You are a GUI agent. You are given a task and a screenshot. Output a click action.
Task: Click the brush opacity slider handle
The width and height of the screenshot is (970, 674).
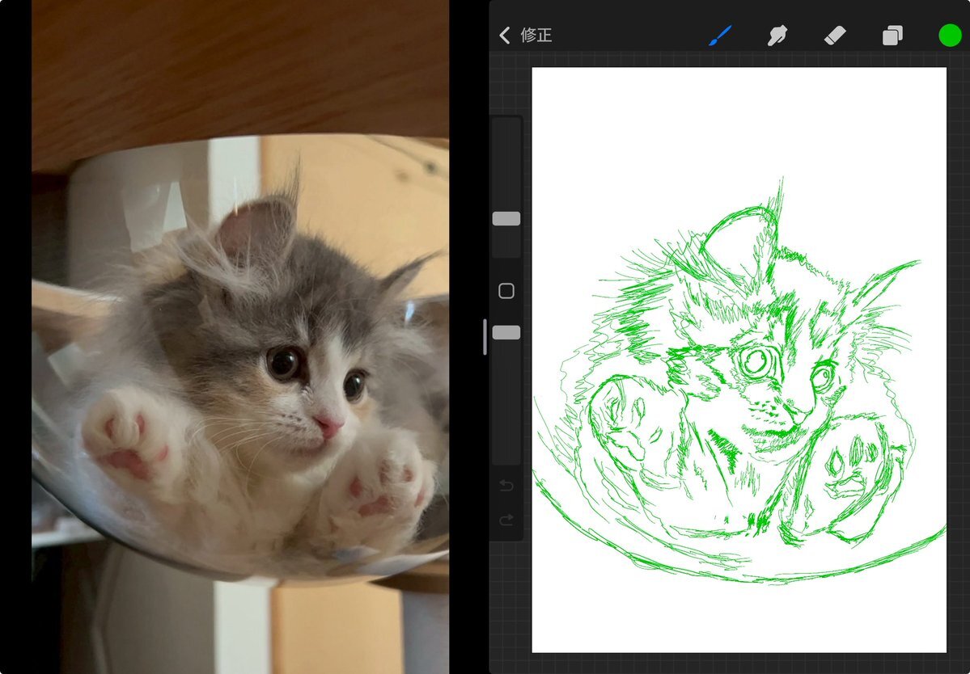click(506, 333)
